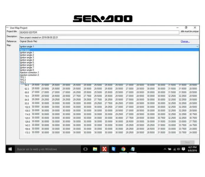Click the first cell '29.2500' in row 84.8
The width and height of the screenshot is (205, 177).
(36, 99)
